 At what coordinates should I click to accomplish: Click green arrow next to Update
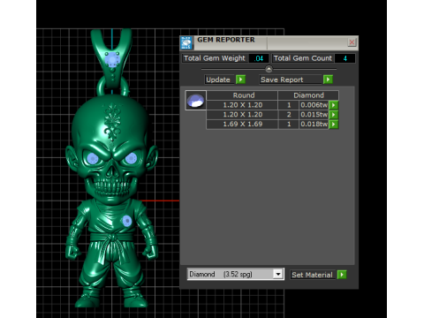click(x=240, y=79)
